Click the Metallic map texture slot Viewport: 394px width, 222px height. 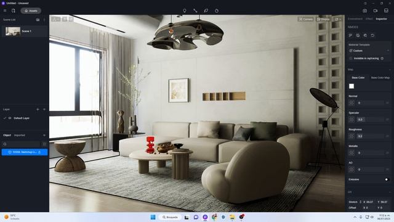(x=352, y=153)
